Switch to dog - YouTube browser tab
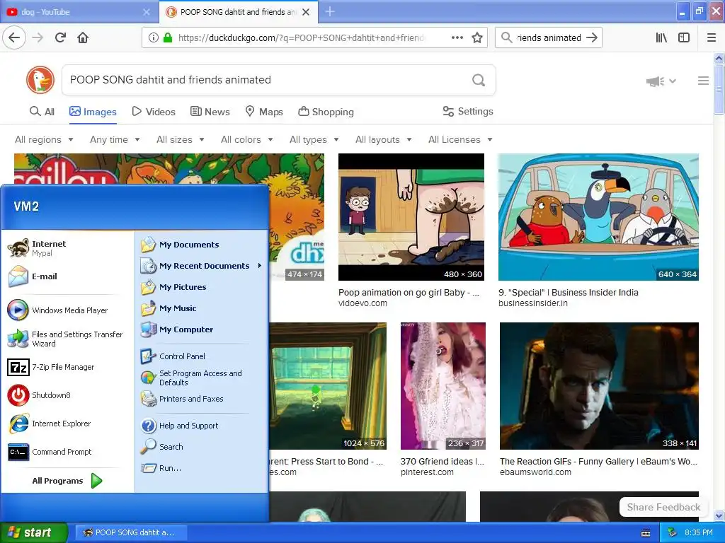Screen dimensions: 725x543 [x=79, y=12]
